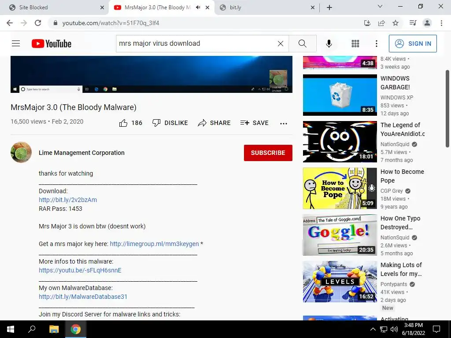Select the MrsMajor 3.0 YouTube tab
Image resolution: width=451 pixels, height=338 pixels.
(157, 7)
